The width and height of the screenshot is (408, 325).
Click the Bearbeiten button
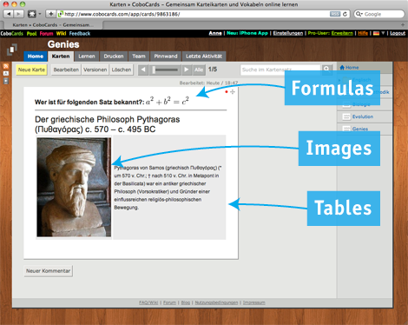point(66,70)
